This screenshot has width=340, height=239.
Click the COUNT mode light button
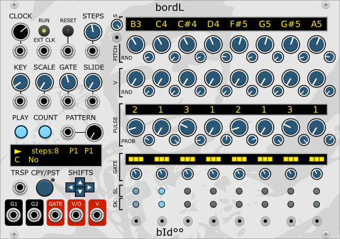coord(45,132)
